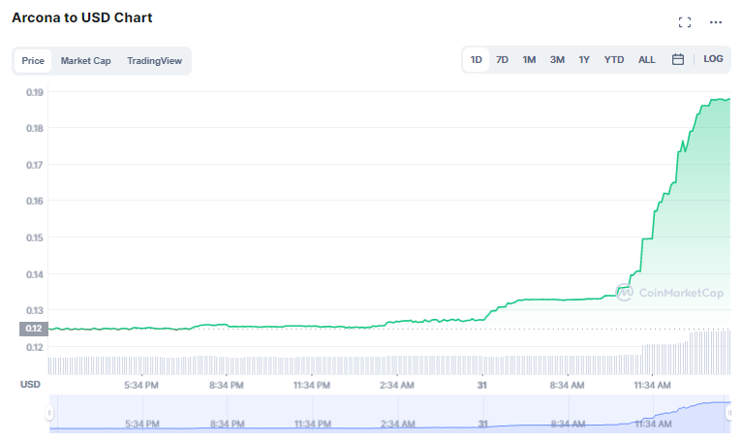
Task: Select the 3M time range
Action: [x=557, y=60]
